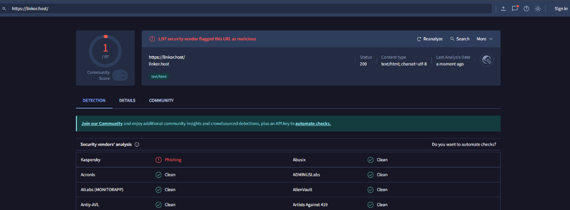Open notifications speech bubble icon
570x210 pixels.
515,9
